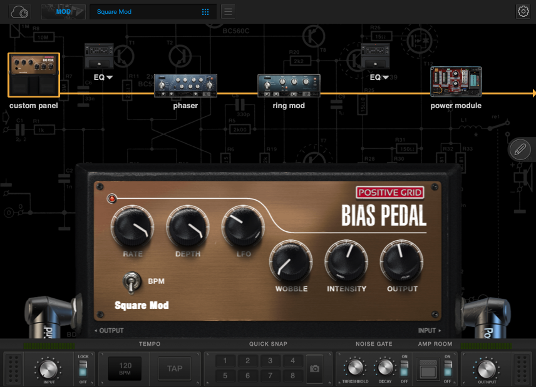
Task: Click the pedal OUTPUT knob
Action: click(x=401, y=262)
